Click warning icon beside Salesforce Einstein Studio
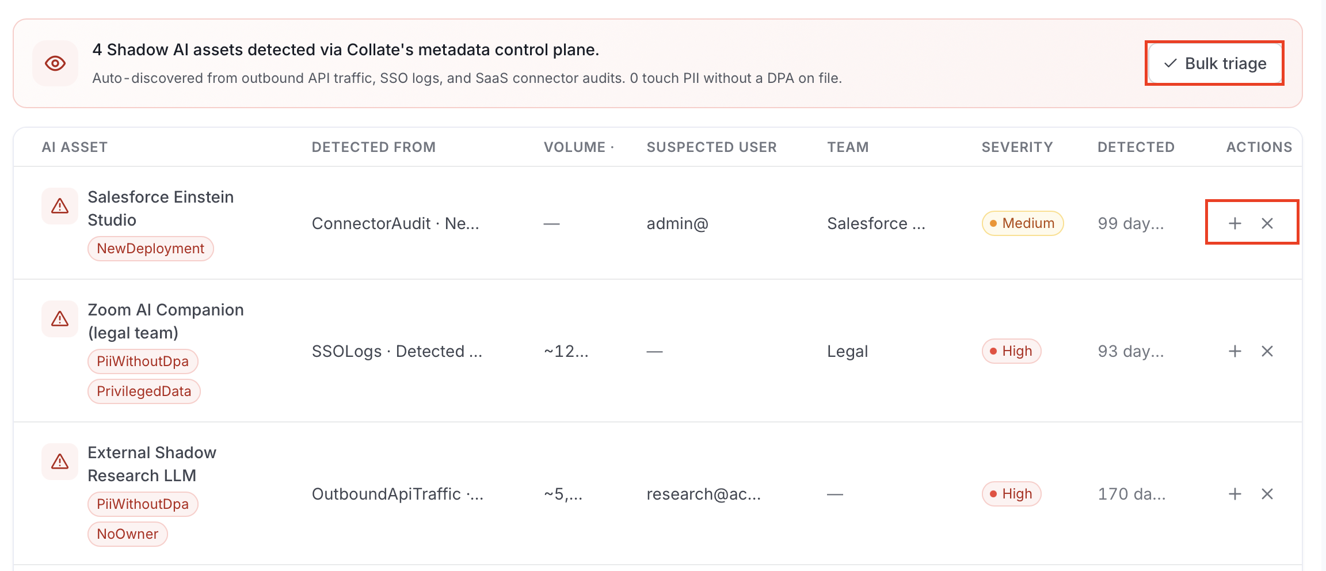 pyautogui.click(x=60, y=206)
